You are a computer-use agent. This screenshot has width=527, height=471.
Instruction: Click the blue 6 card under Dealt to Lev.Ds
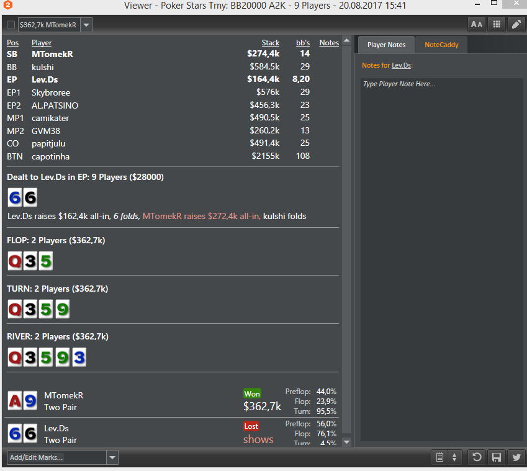[x=15, y=197]
